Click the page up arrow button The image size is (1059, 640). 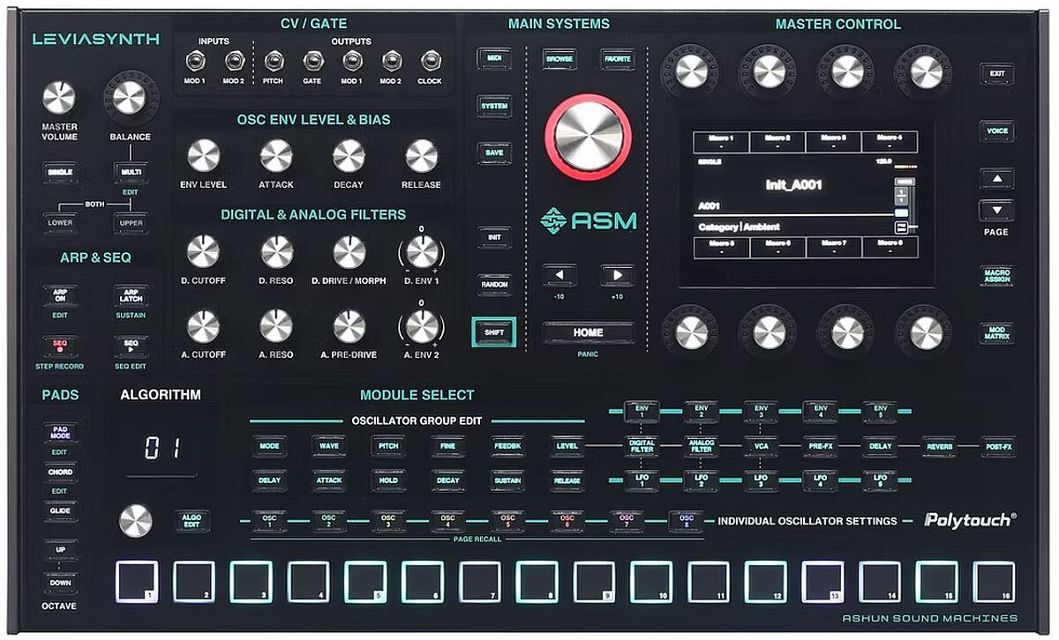[996, 179]
